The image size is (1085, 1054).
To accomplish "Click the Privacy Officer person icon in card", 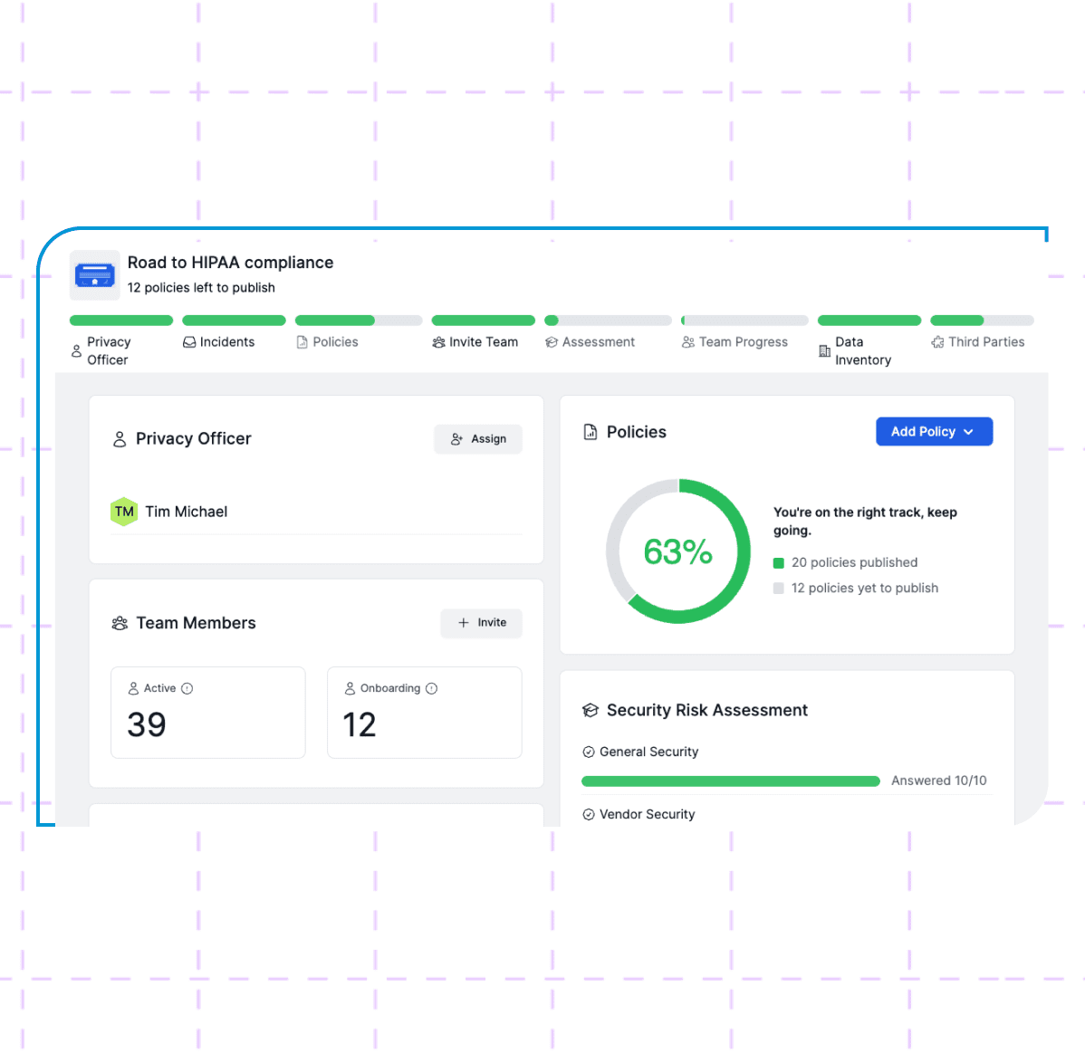I will [120, 439].
